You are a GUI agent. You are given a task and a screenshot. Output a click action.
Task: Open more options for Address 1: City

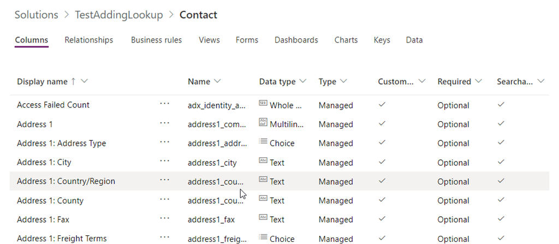tap(164, 161)
